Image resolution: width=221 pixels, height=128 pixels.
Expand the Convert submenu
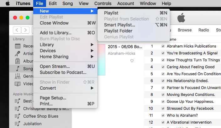coord(92,88)
